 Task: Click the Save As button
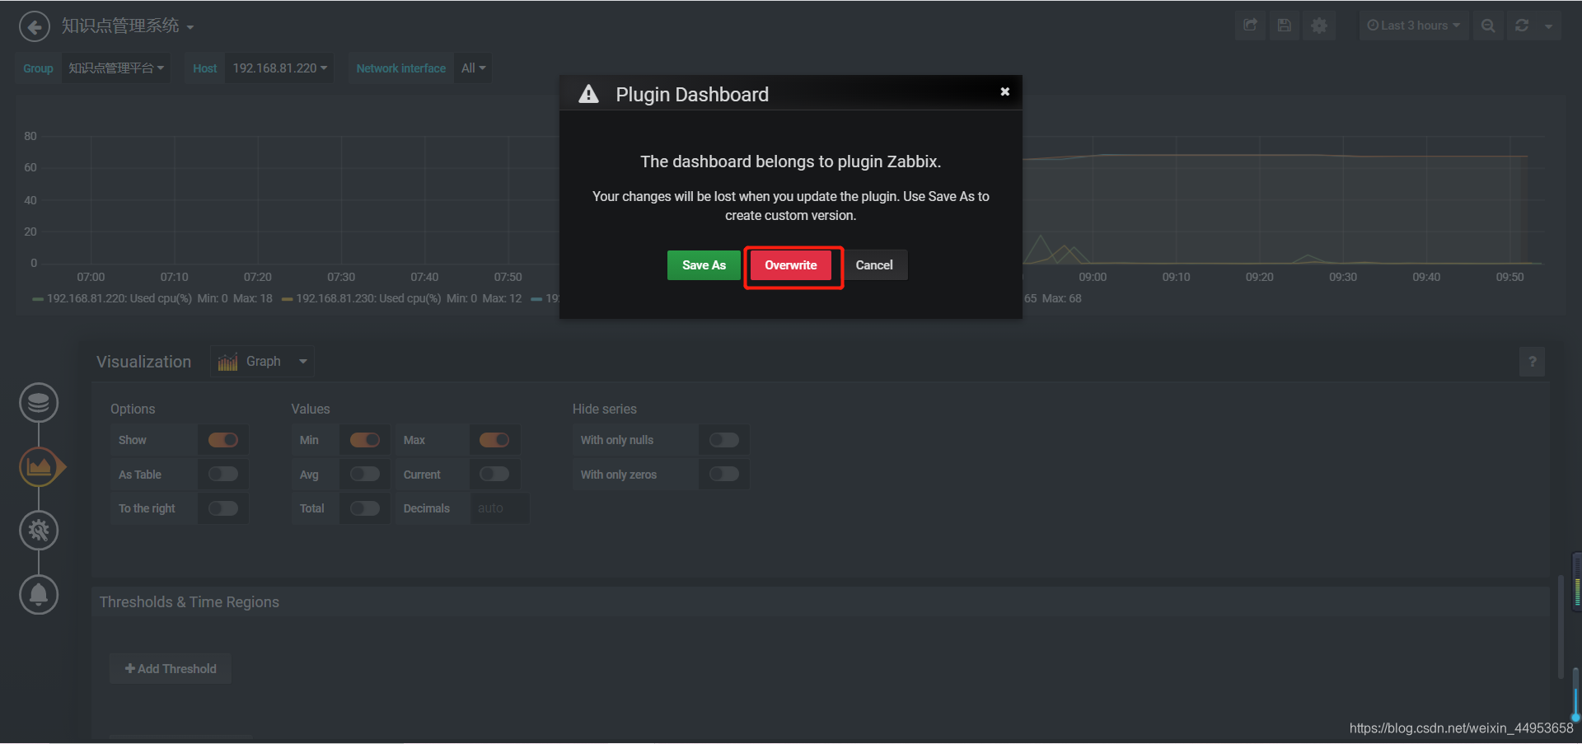(x=704, y=265)
